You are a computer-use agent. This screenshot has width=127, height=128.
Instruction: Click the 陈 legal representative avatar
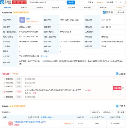pos(22,20)
